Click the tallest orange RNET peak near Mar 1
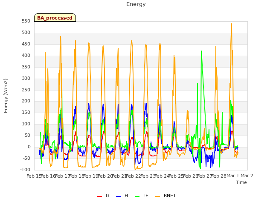Image resolution: width=273 pixels, height=204 pixels. click(232, 24)
